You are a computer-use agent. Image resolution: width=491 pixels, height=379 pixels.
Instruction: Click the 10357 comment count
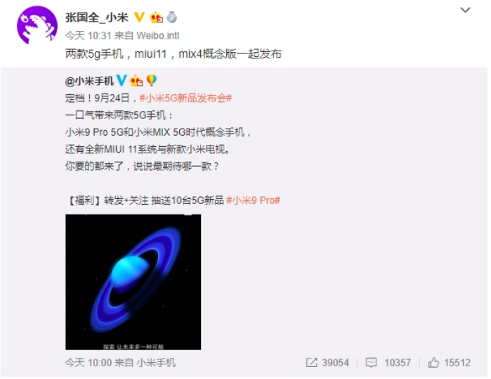[x=398, y=363]
